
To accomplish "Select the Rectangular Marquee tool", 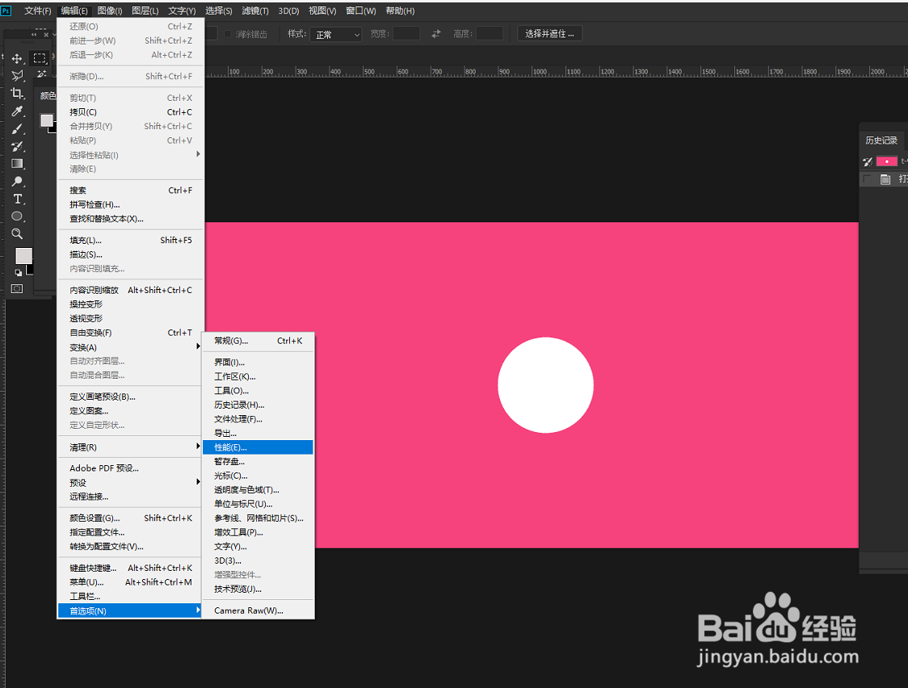I will 40,58.
